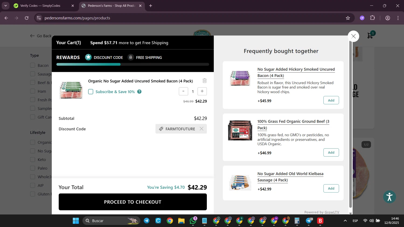Toggle Subscribe & Save 10% checkbox
The image size is (404, 227).
coord(91,92)
